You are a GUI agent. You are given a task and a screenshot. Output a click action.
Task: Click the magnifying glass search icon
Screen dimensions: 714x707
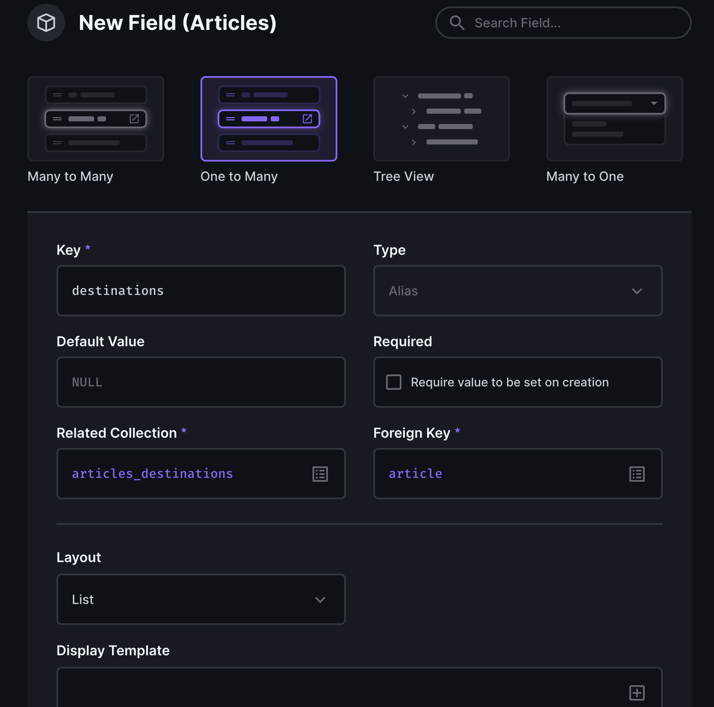click(x=457, y=23)
